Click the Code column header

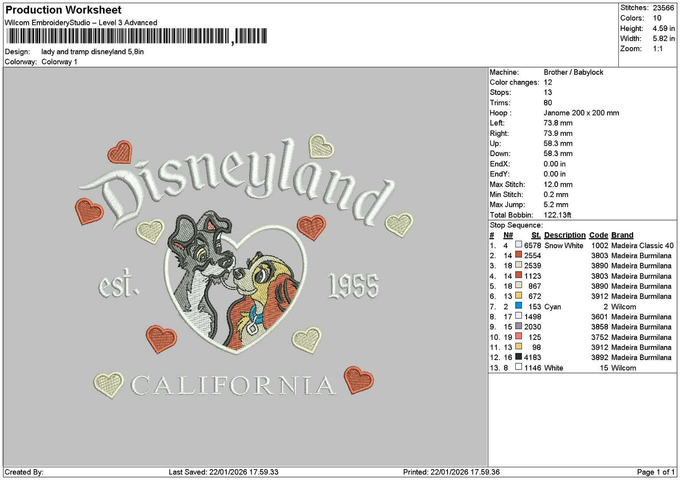point(599,235)
